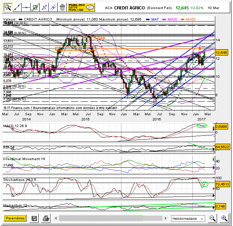Click the scroll right arrow
Image resolution: width=233 pixels, height=226 pixels.
165,218
